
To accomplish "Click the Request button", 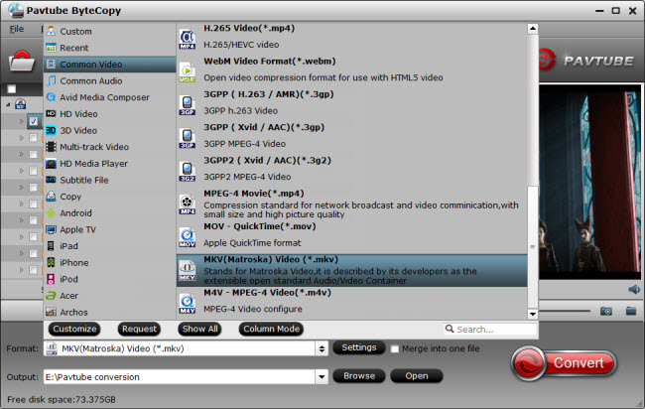I will pyautogui.click(x=139, y=329).
